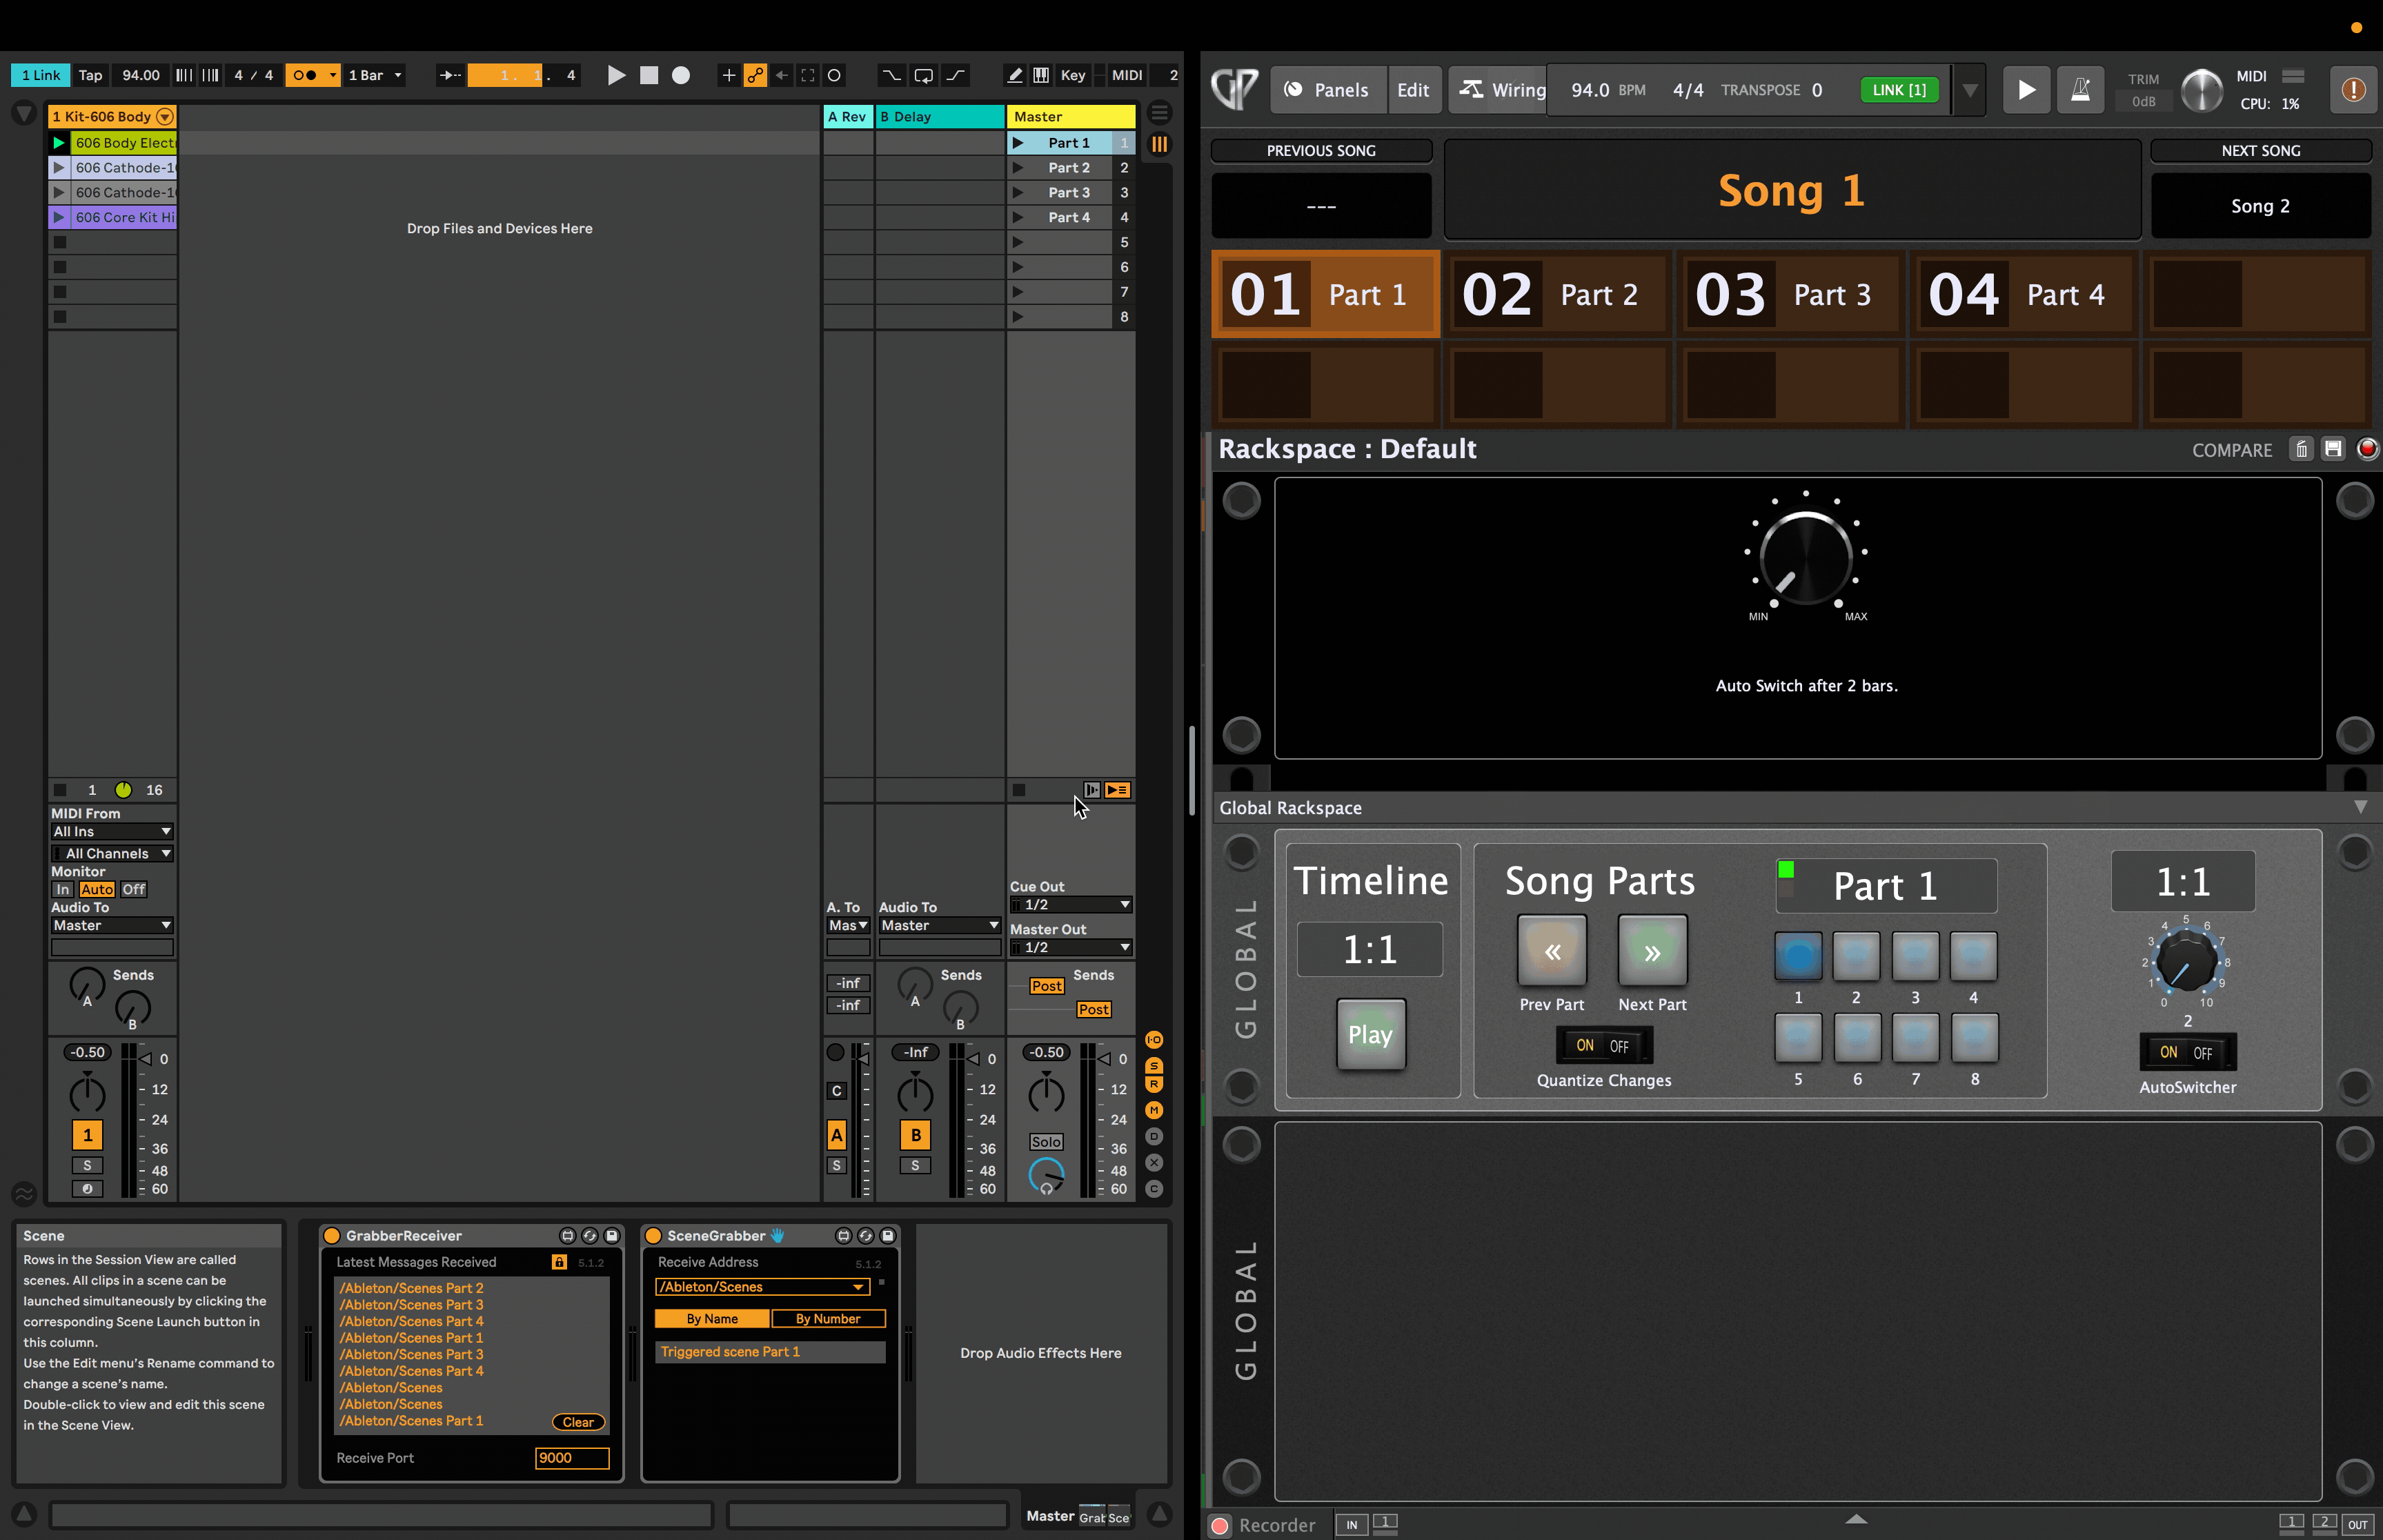Click the Prev Part button
This screenshot has width=2383, height=1540.
click(x=1552, y=951)
